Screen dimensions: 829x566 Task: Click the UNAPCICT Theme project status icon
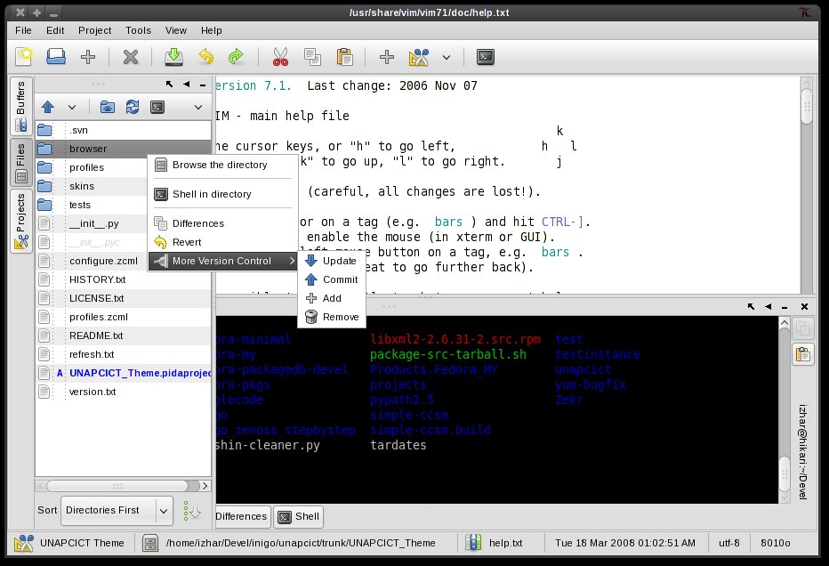[x=23, y=543]
